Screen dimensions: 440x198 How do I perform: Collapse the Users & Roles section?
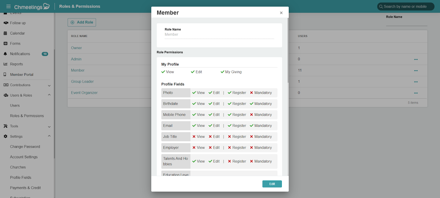tap(49, 95)
